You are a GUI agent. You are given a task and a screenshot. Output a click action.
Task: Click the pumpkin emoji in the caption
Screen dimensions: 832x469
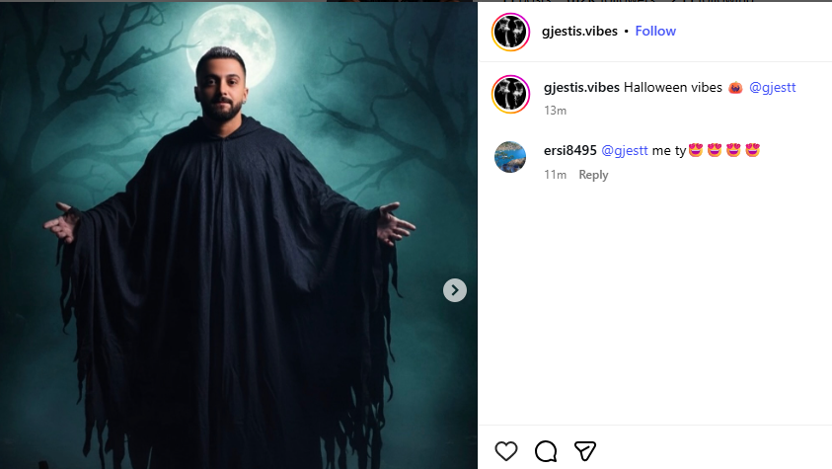[x=735, y=88]
